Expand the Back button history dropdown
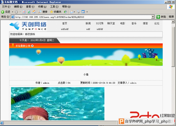176x126 pixels. click(x=13, y=12)
